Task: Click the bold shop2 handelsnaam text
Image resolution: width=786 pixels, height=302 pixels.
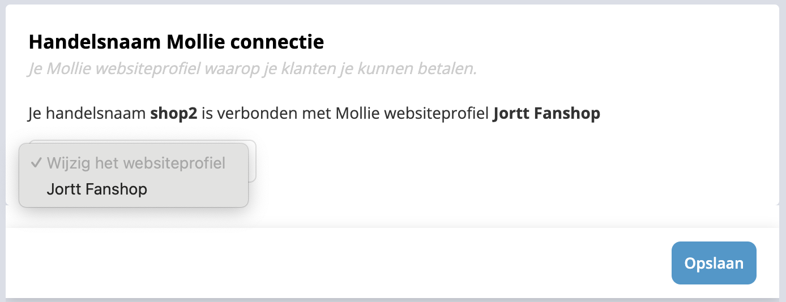Action: (x=173, y=114)
